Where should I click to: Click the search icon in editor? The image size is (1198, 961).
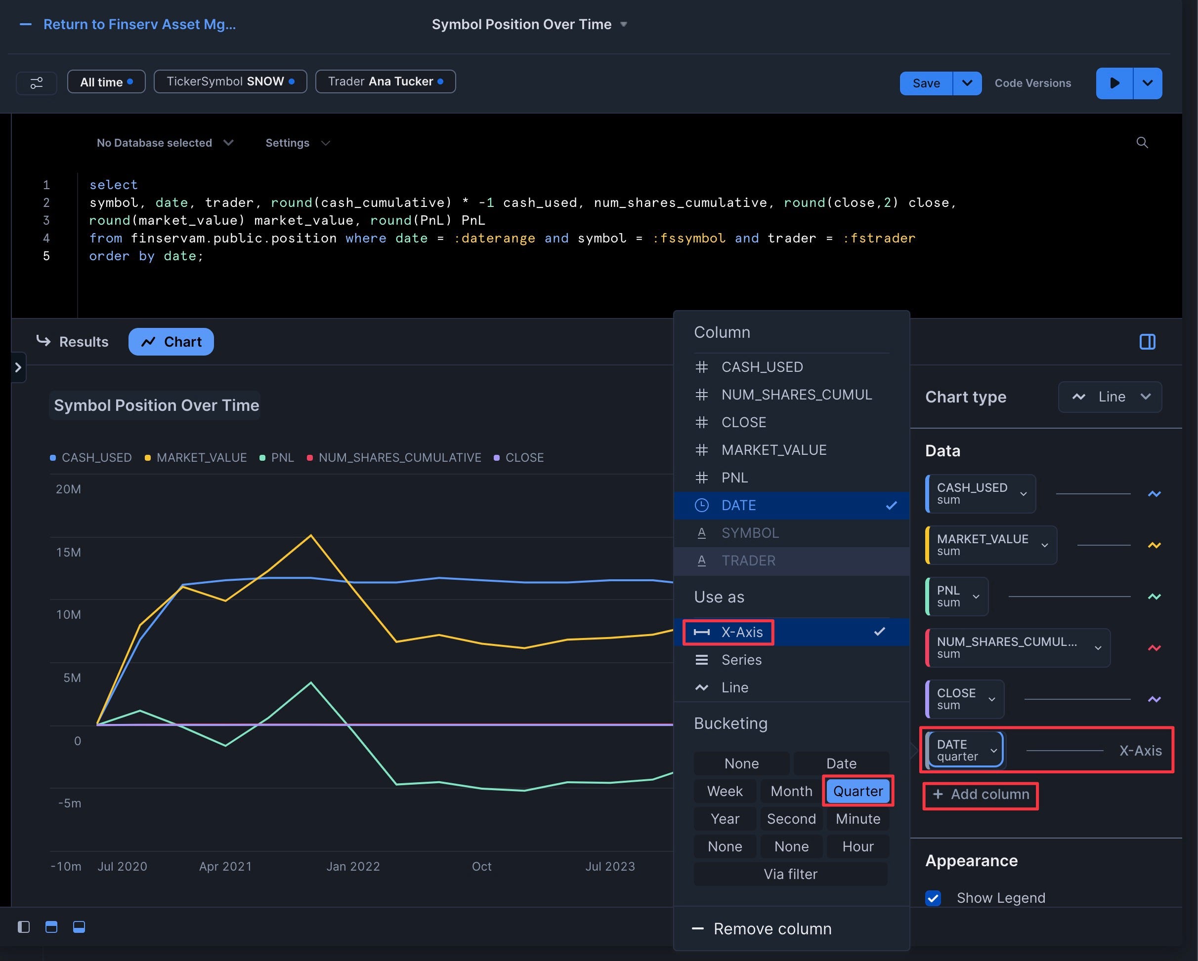(x=1142, y=143)
